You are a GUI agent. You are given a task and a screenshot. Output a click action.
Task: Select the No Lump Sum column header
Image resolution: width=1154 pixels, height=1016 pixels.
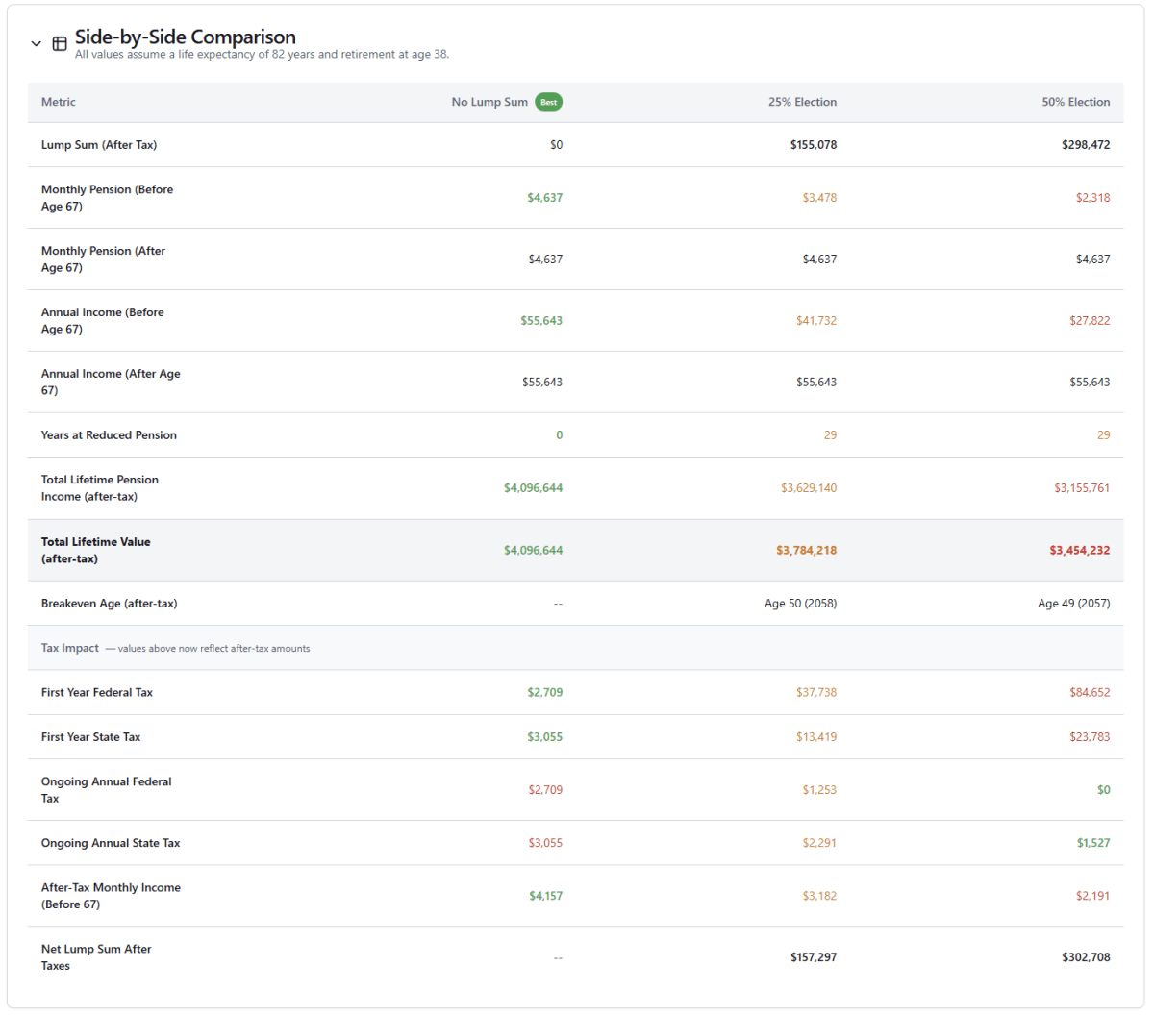489,102
